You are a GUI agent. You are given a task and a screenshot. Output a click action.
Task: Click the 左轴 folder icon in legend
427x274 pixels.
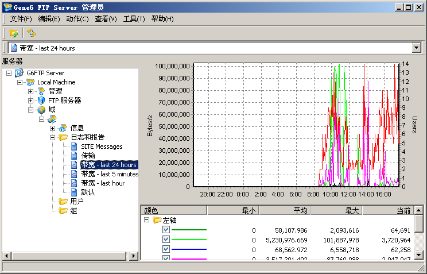coord(157,220)
